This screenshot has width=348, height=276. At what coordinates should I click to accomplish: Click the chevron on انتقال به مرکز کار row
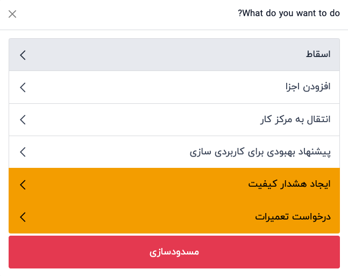click(23, 119)
